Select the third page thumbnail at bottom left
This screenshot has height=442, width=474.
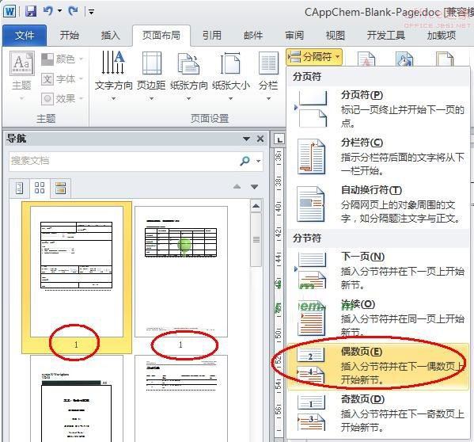[x=77, y=398]
